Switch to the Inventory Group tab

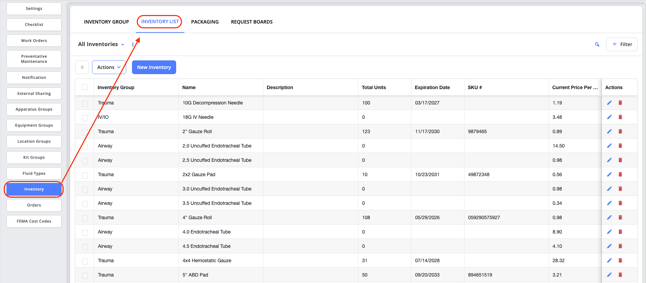click(106, 22)
